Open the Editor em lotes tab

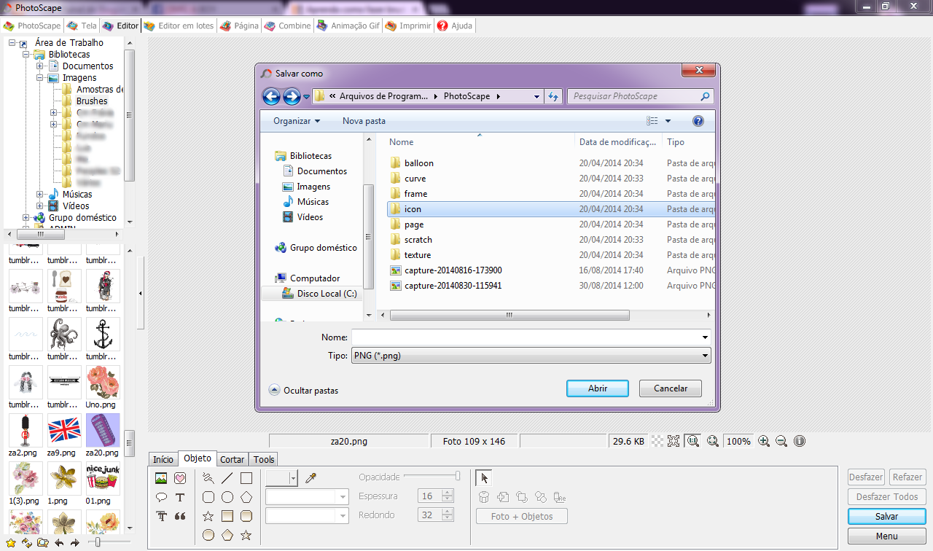pos(179,26)
